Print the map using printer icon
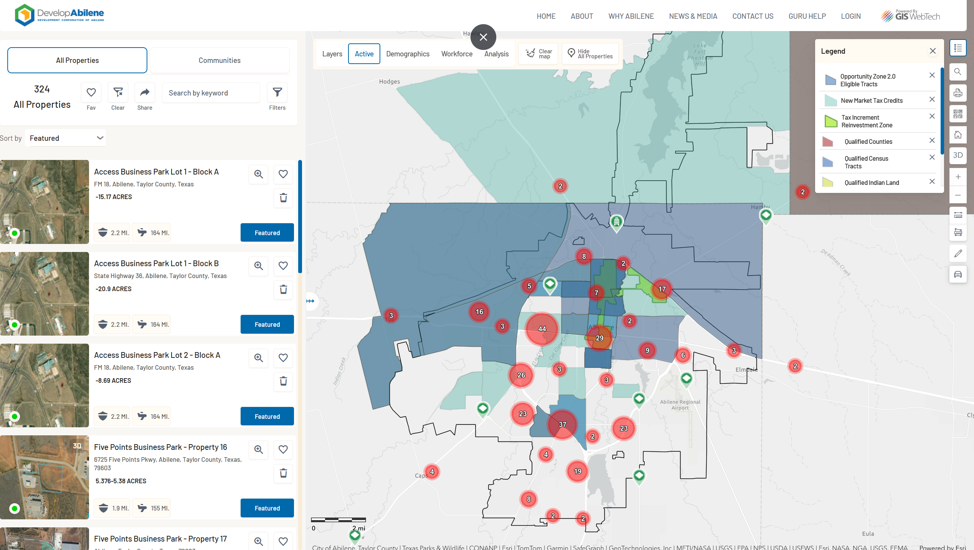 [958, 93]
